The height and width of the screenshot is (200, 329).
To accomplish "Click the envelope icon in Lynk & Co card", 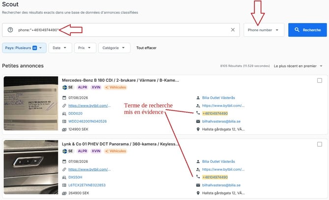I will (x=198, y=185).
